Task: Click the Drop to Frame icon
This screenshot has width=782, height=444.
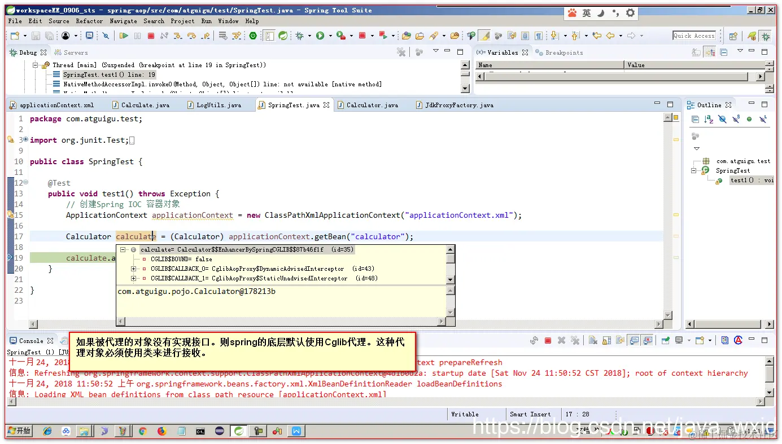Action: pos(224,36)
